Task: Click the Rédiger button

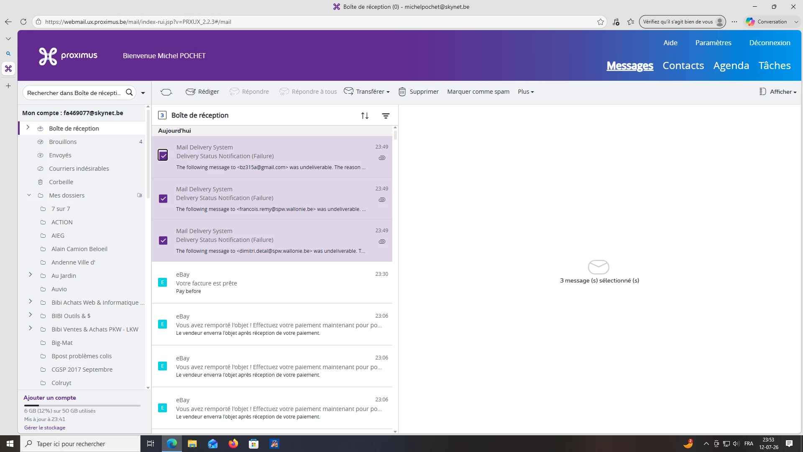Action: [x=202, y=92]
